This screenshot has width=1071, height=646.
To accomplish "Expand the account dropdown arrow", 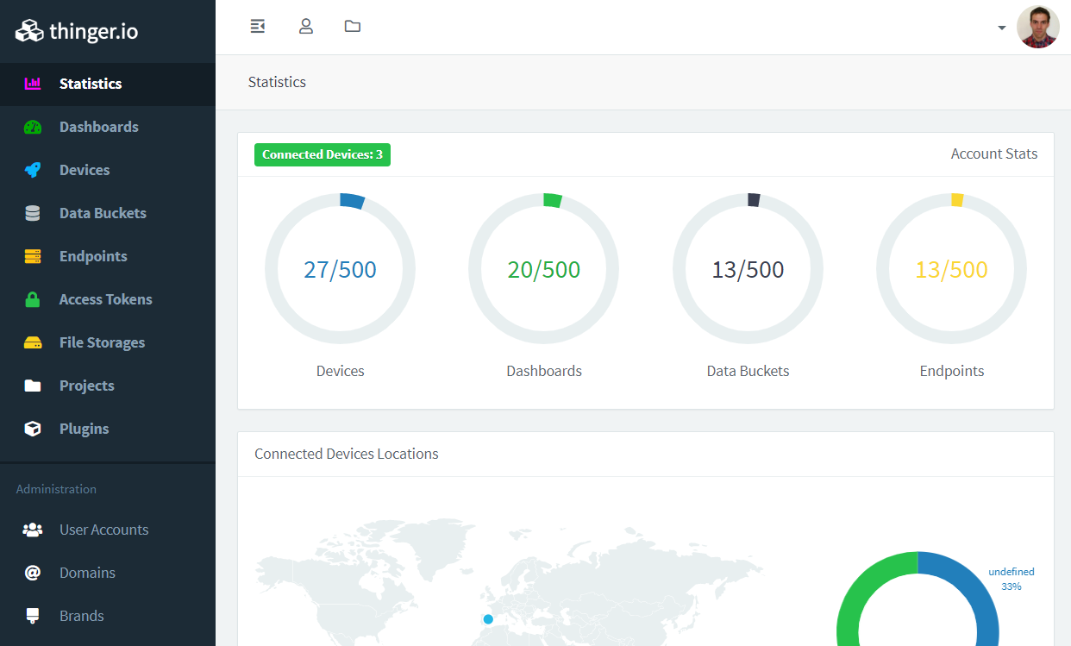I will pos(1001,28).
